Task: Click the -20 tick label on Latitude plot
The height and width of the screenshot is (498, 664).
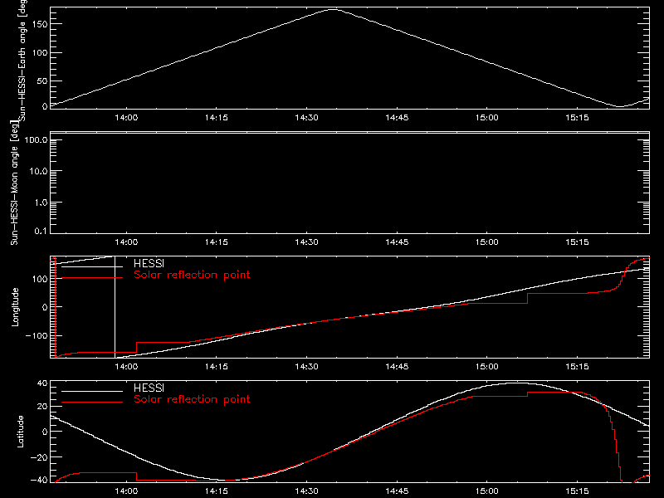Action: [x=39, y=457]
